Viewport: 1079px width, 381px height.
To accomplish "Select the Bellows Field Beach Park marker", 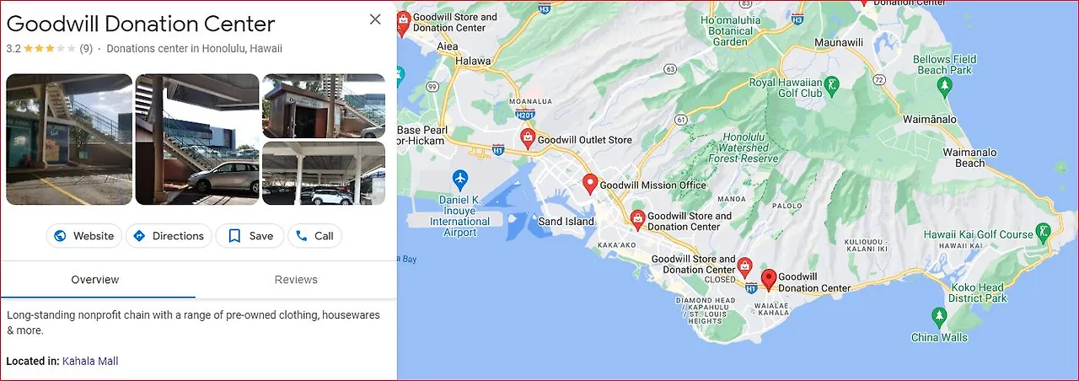I will tap(945, 84).
